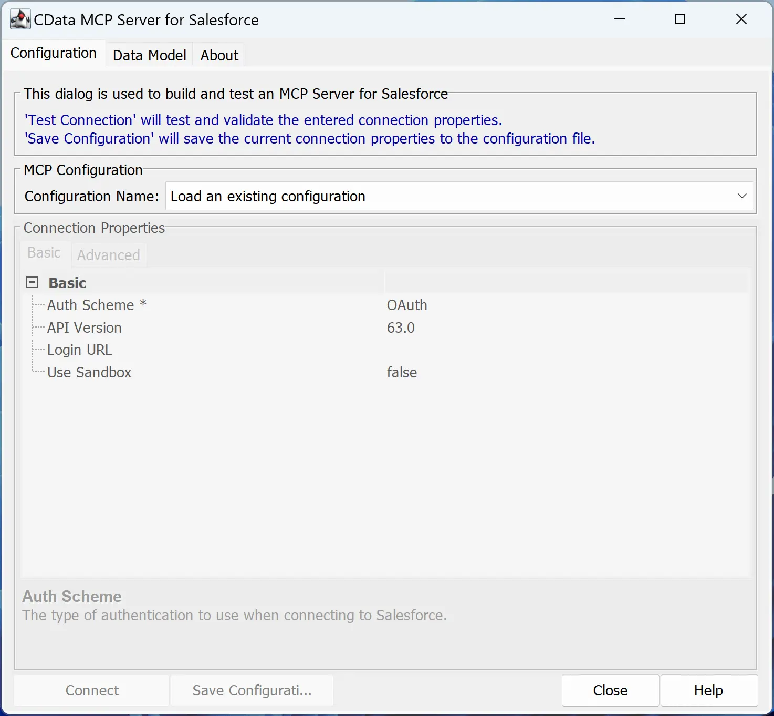Click the OAuth value next to Auth Scheme
774x716 pixels.
pos(407,305)
